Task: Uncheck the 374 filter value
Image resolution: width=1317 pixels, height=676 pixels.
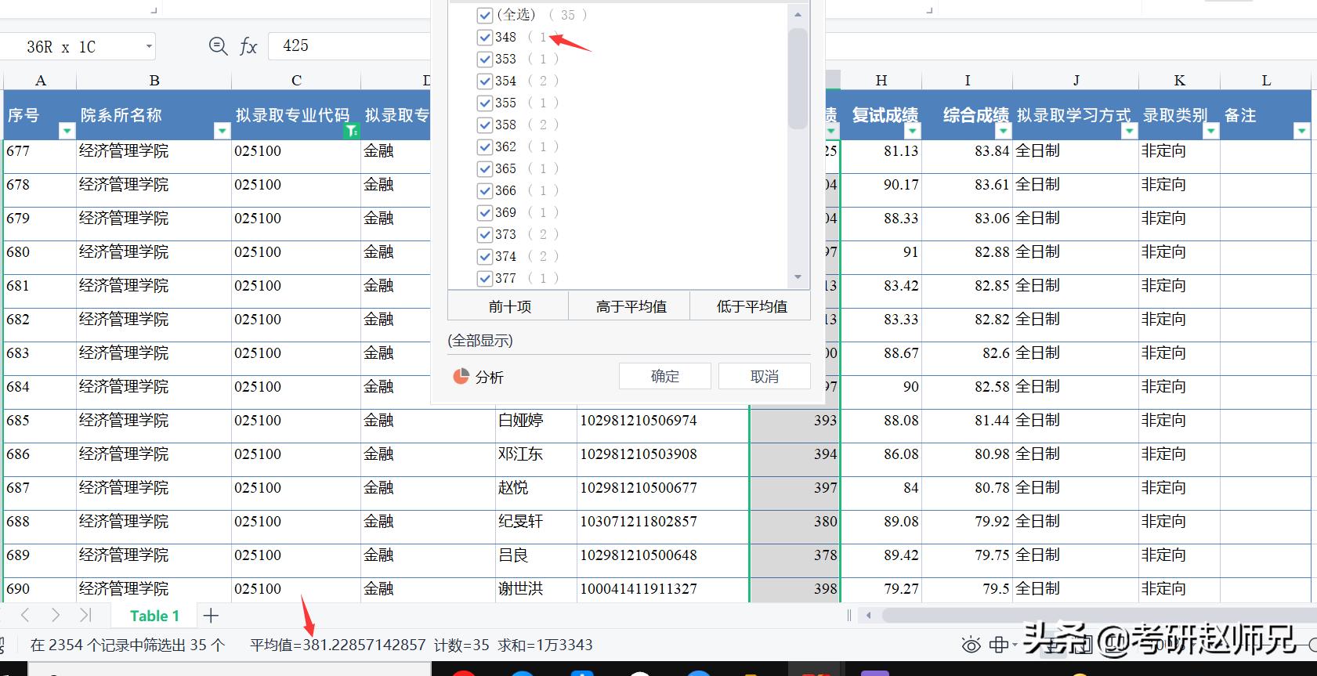Action: click(x=485, y=256)
